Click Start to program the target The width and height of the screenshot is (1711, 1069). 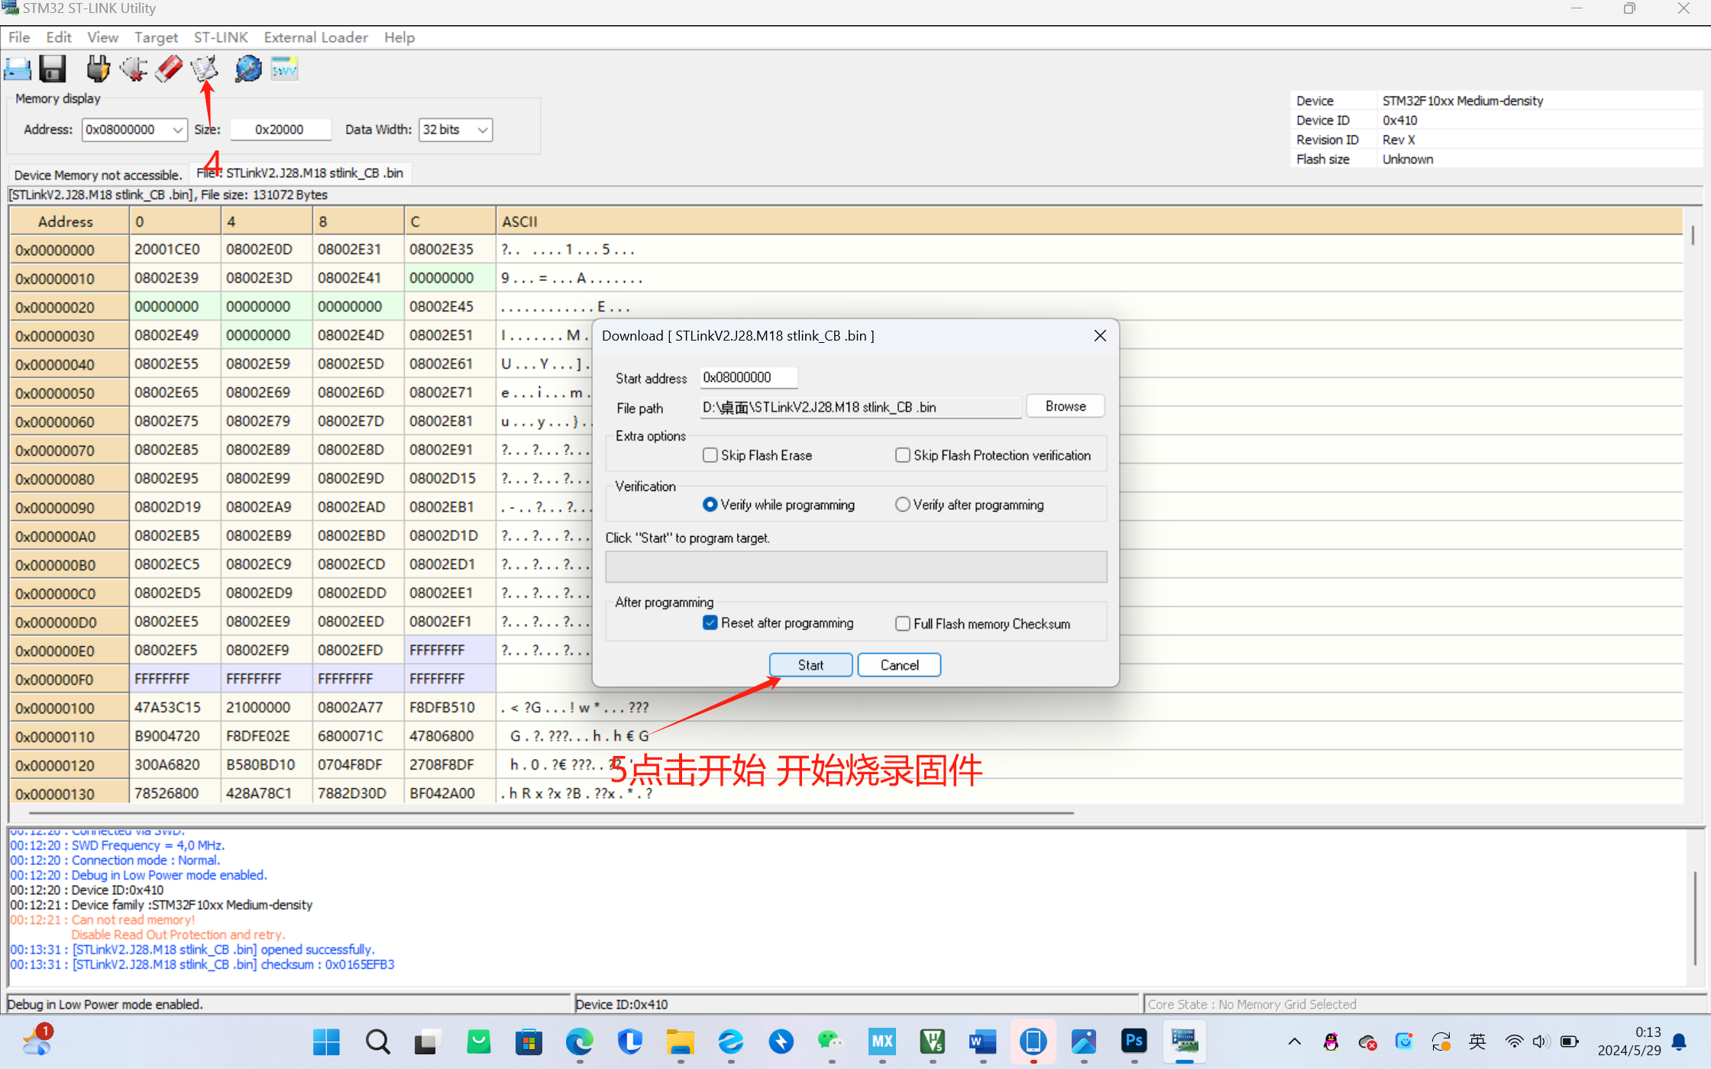pyautogui.click(x=810, y=665)
